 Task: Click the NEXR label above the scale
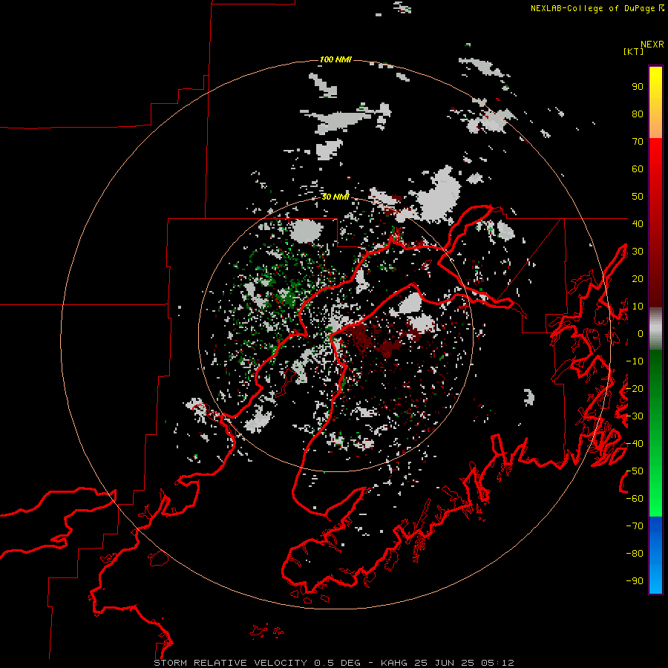pyautogui.click(x=652, y=45)
